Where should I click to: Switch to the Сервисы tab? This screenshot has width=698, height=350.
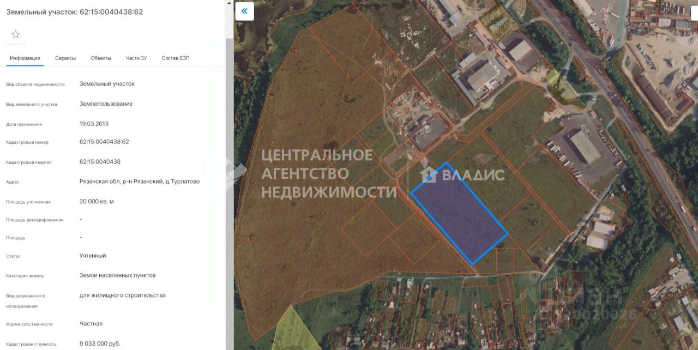tap(65, 58)
